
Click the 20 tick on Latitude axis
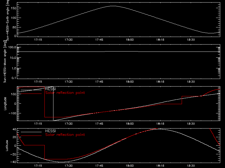point(14,137)
